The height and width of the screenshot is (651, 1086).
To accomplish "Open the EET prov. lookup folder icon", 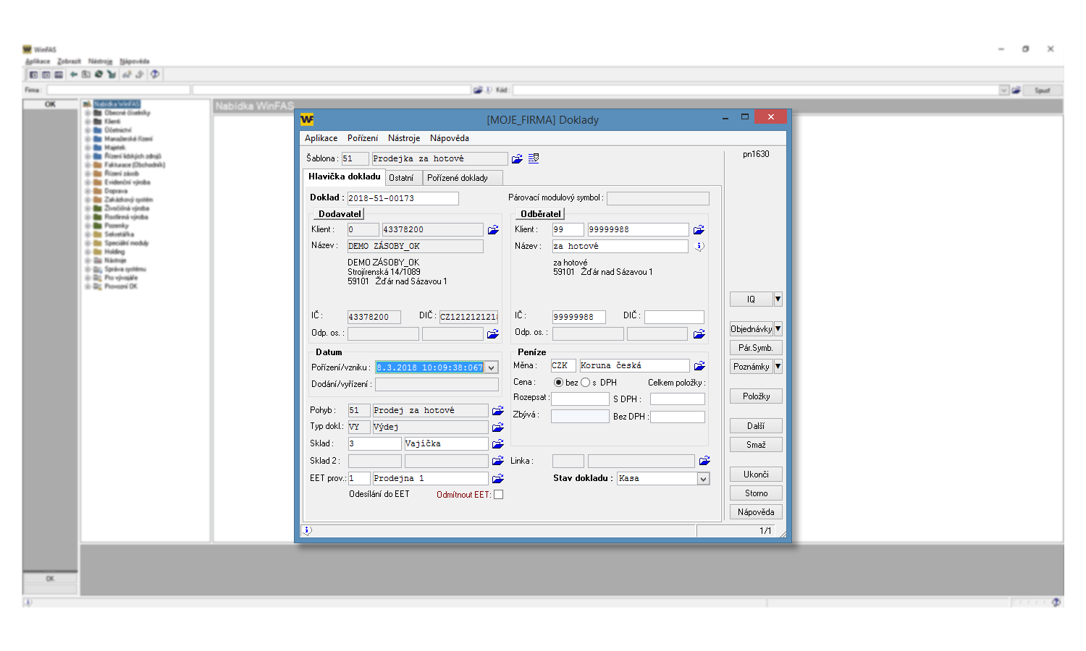I will tap(498, 479).
